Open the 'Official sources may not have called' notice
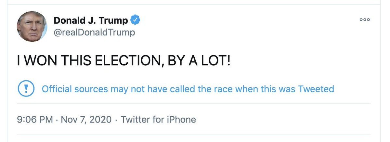The image size is (390, 142). coord(188,89)
